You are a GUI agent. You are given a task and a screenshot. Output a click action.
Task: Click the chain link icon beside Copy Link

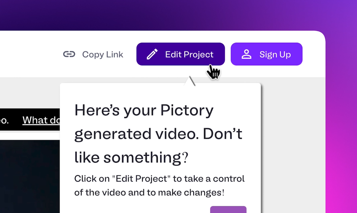[69, 54]
